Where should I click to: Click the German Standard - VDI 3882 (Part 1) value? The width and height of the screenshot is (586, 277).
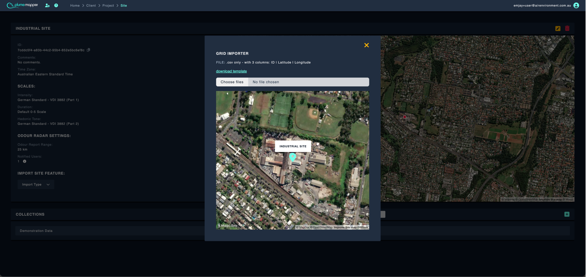coord(48,100)
